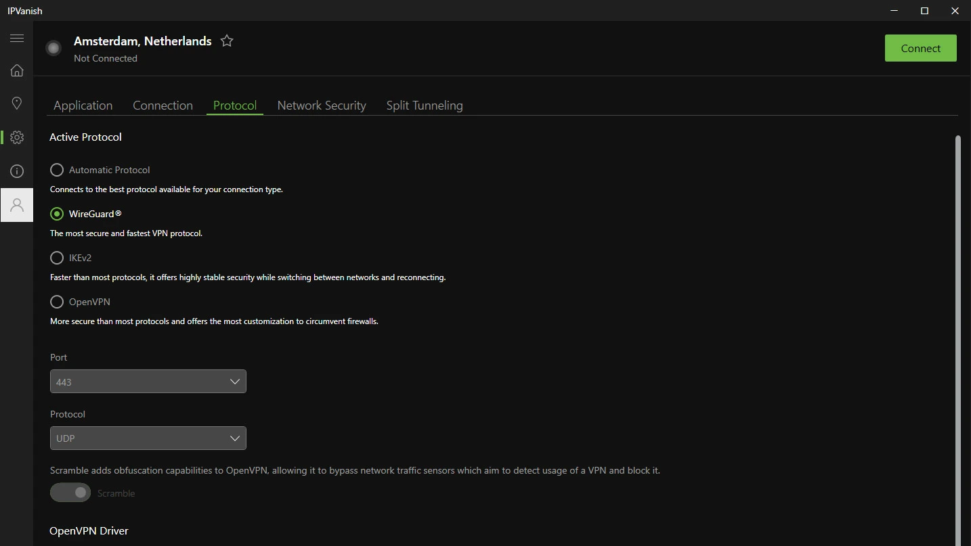Switch to the Connection tab

163,106
